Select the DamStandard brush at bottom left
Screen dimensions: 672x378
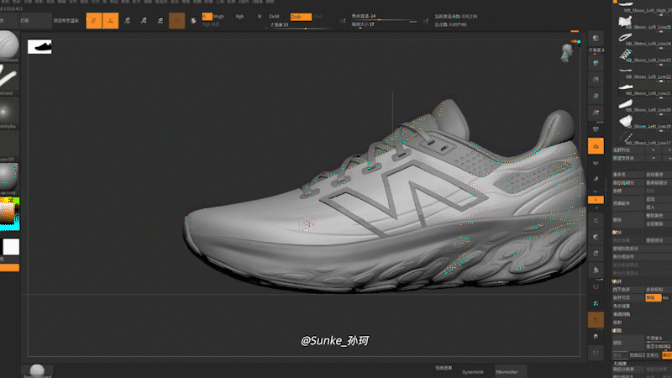[37, 371]
